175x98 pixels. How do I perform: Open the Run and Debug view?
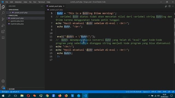tap(3, 25)
